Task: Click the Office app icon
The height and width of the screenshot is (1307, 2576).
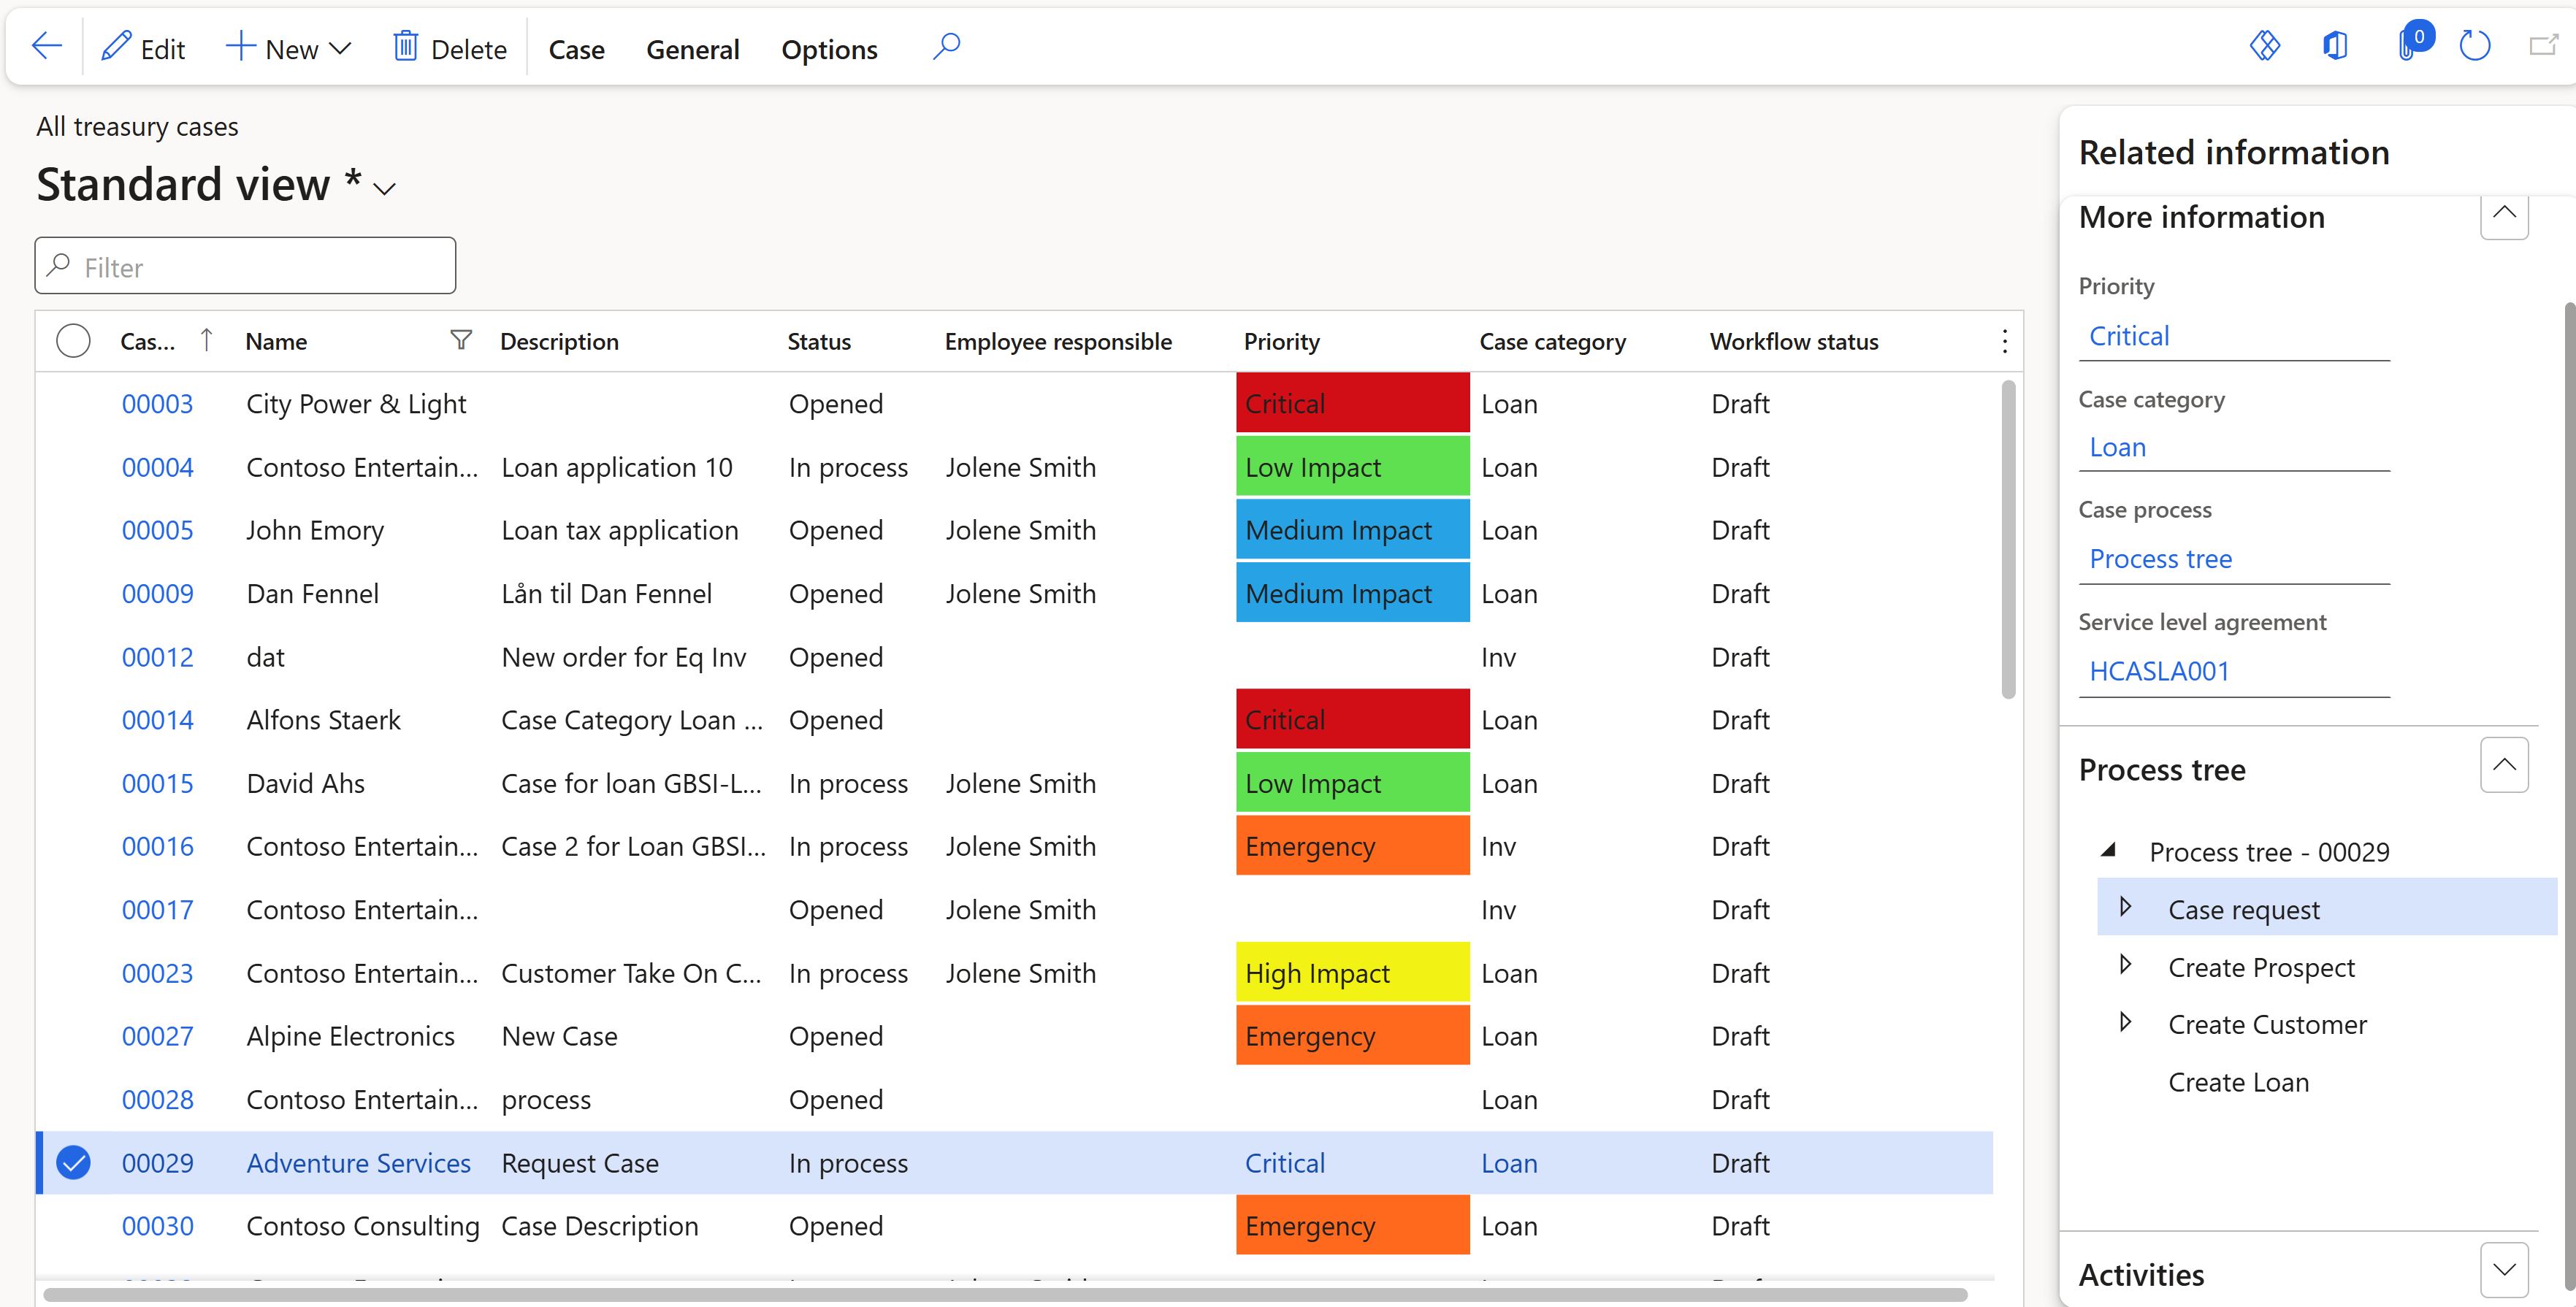Action: [2335, 46]
